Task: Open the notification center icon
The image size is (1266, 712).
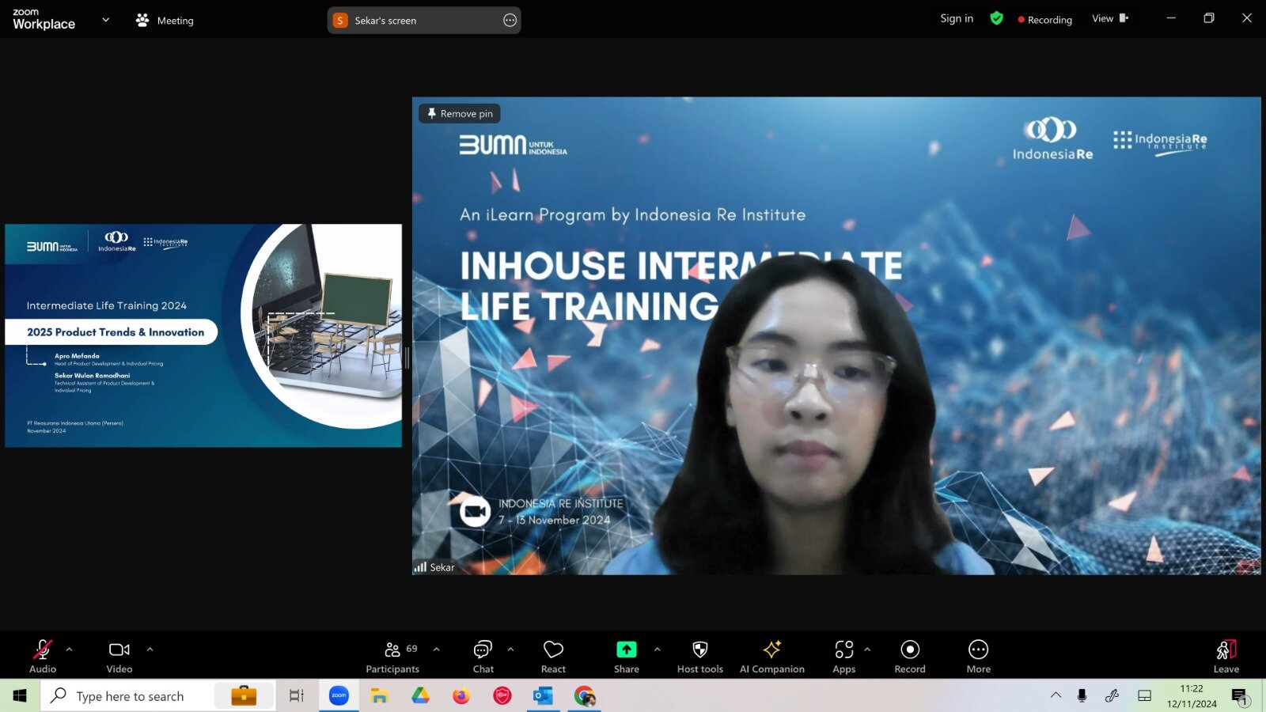Action: [x=1240, y=696]
